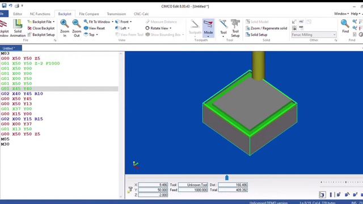Open Solid Setup
Image resolution: width=363 pixels, height=204 pixels.
tap(256, 35)
